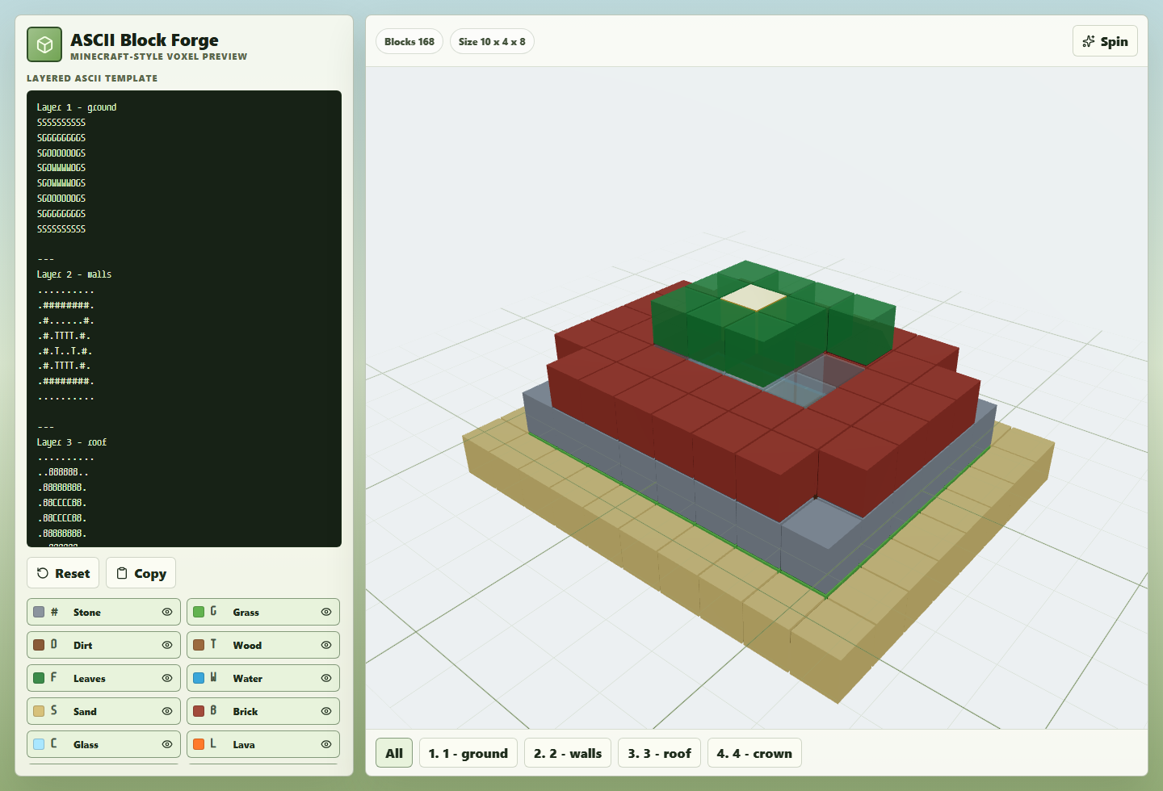Start spinning the voxel preview
The image size is (1163, 791).
point(1105,41)
